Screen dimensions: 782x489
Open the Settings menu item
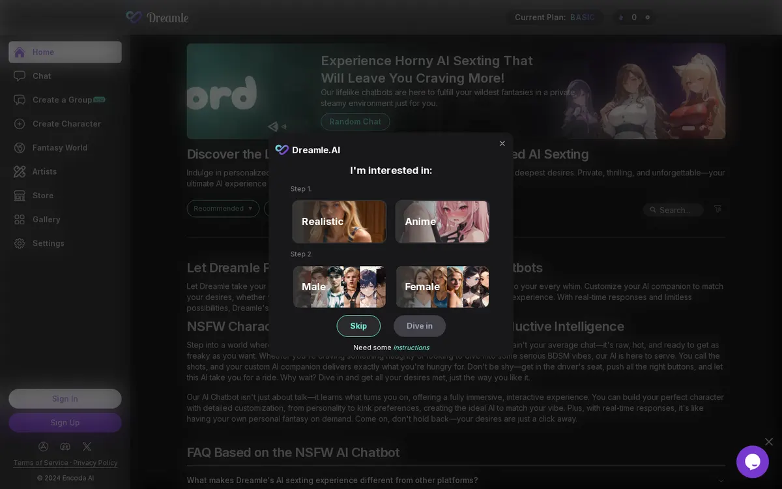(65, 243)
